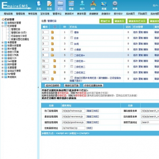Click folder icon beside 附件管理 in tree

coord(6,65)
